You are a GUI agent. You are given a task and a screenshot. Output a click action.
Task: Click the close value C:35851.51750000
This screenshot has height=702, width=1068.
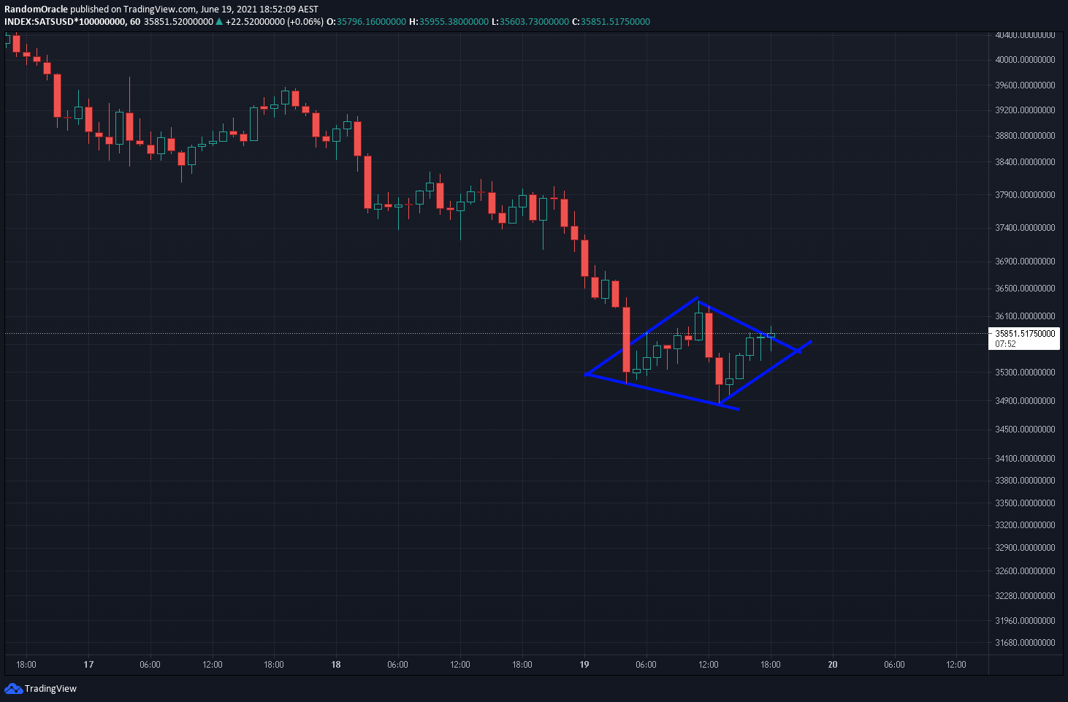click(611, 21)
